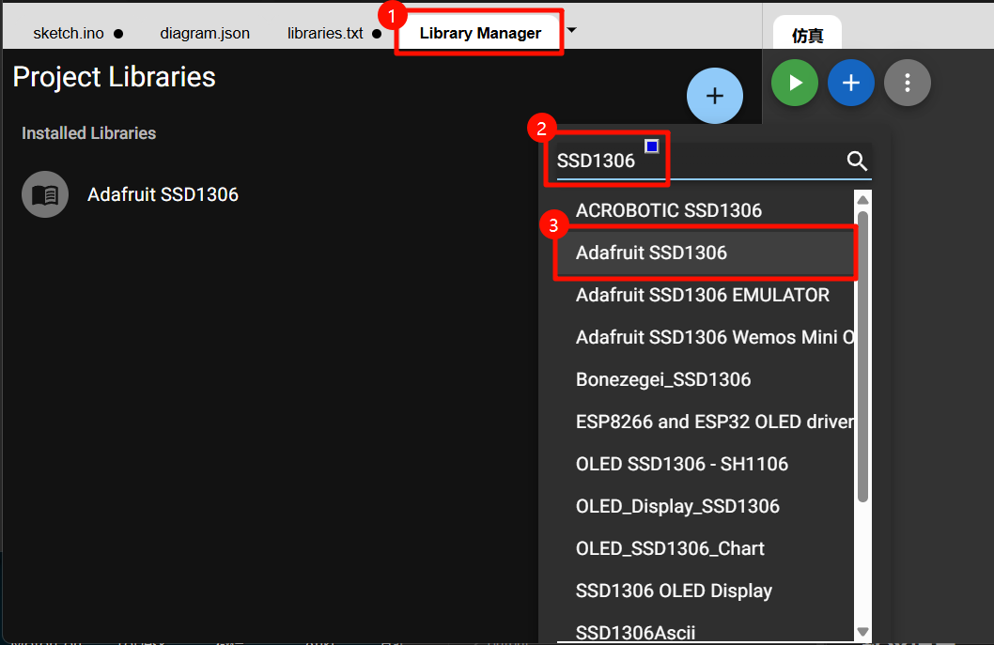Add a new part with blue plus button
This screenshot has width=994, height=645.
click(851, 83)
